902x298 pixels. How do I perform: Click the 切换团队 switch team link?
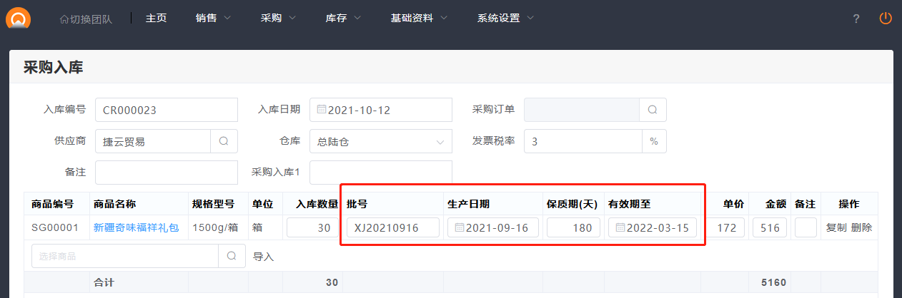86,19
